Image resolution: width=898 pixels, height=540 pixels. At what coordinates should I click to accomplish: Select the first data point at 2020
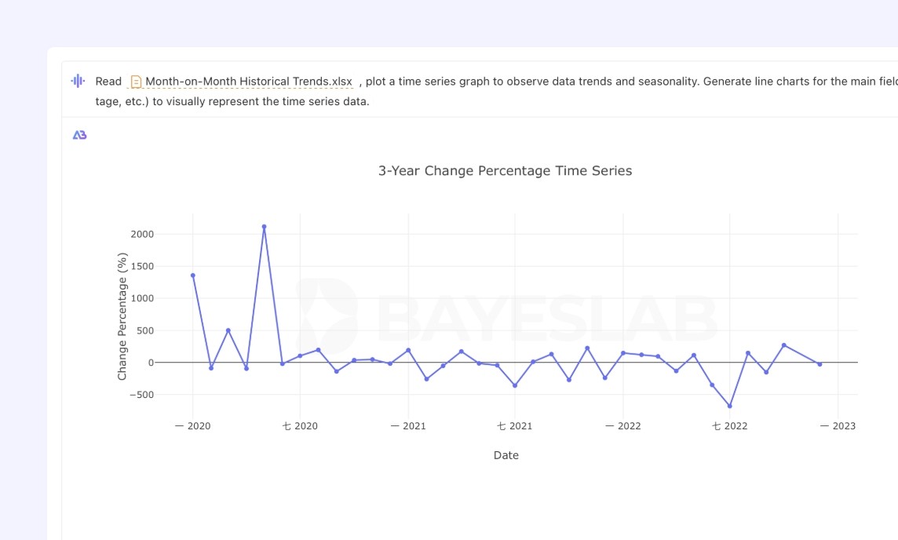pos(193,275)
